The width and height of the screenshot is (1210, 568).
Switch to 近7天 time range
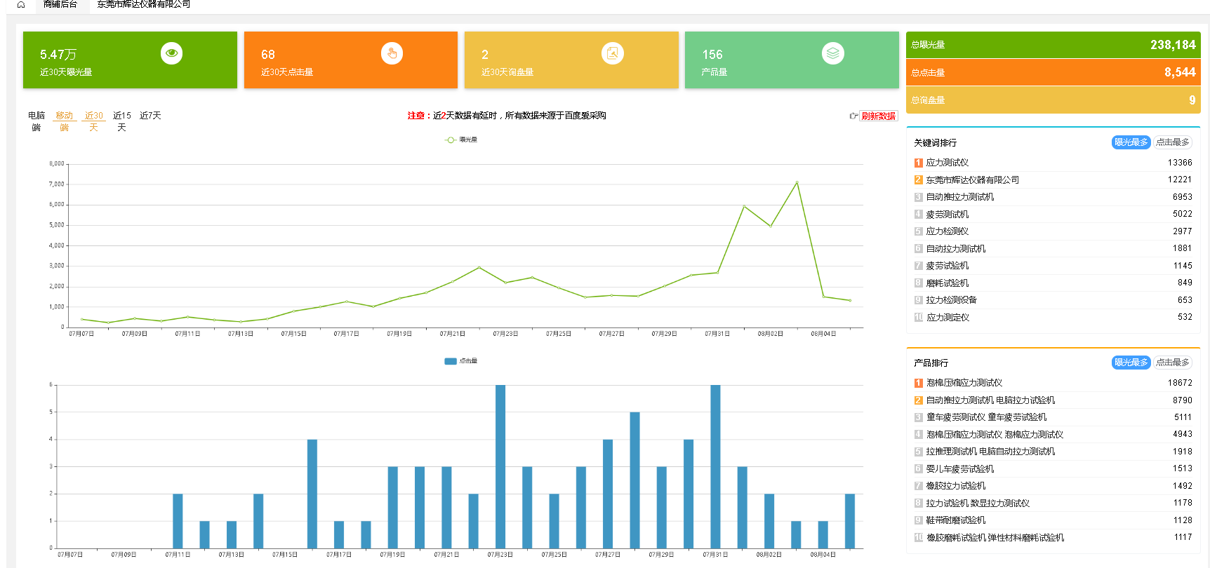click(x=150, y=116)
